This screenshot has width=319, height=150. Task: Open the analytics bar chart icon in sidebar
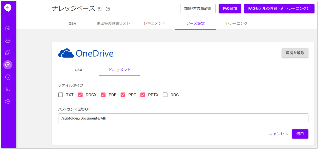(x=8, y=89)
